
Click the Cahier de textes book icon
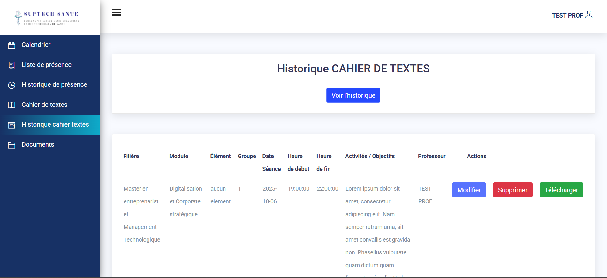11,105
